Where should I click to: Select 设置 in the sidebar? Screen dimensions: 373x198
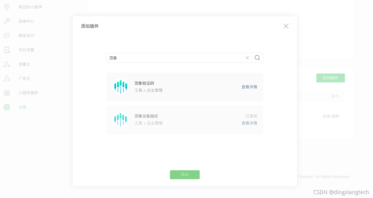coord(22,107)
